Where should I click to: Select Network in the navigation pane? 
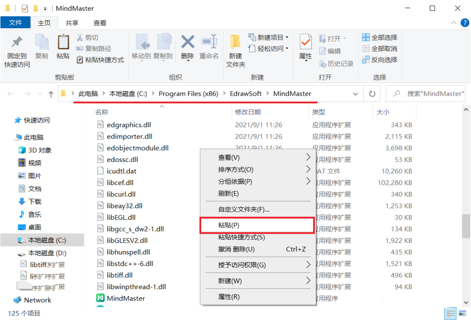[32, 300]
